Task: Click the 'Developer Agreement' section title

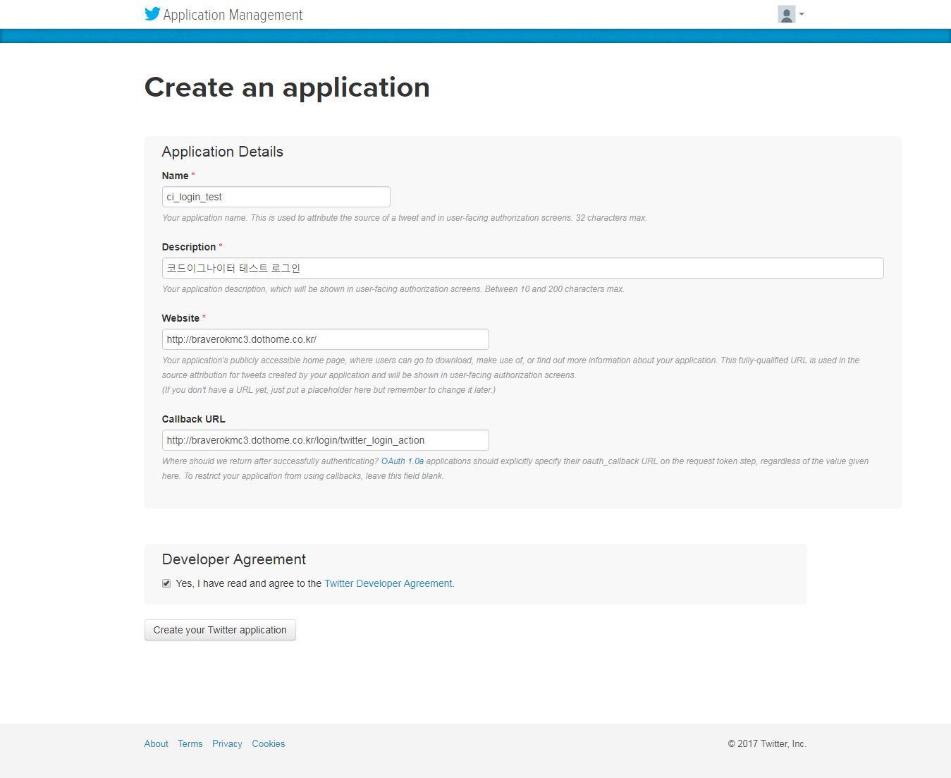Action: (x=234, y=559)
